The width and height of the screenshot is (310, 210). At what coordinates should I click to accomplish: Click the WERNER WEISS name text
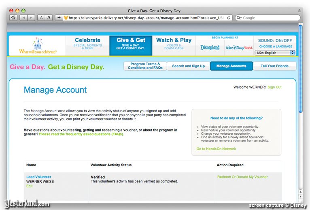point(40,181)
